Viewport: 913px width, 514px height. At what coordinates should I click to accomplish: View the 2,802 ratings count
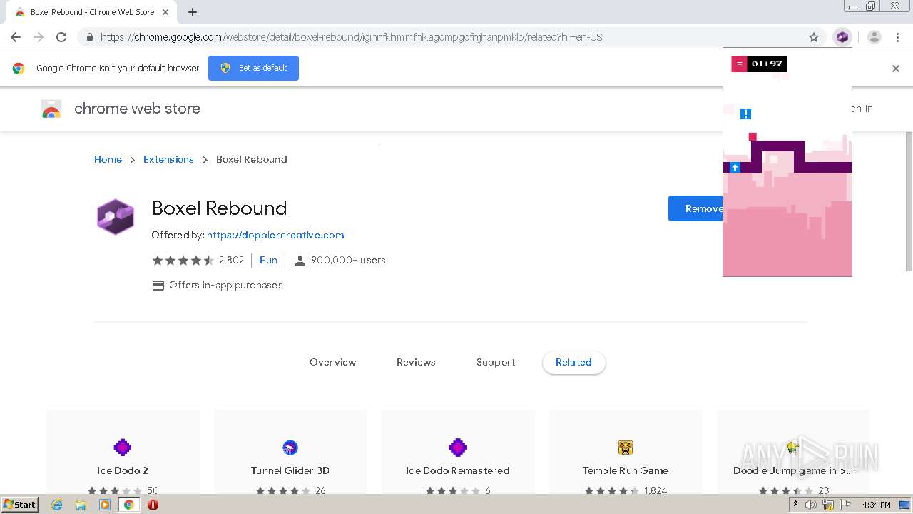tap(232, 260)
